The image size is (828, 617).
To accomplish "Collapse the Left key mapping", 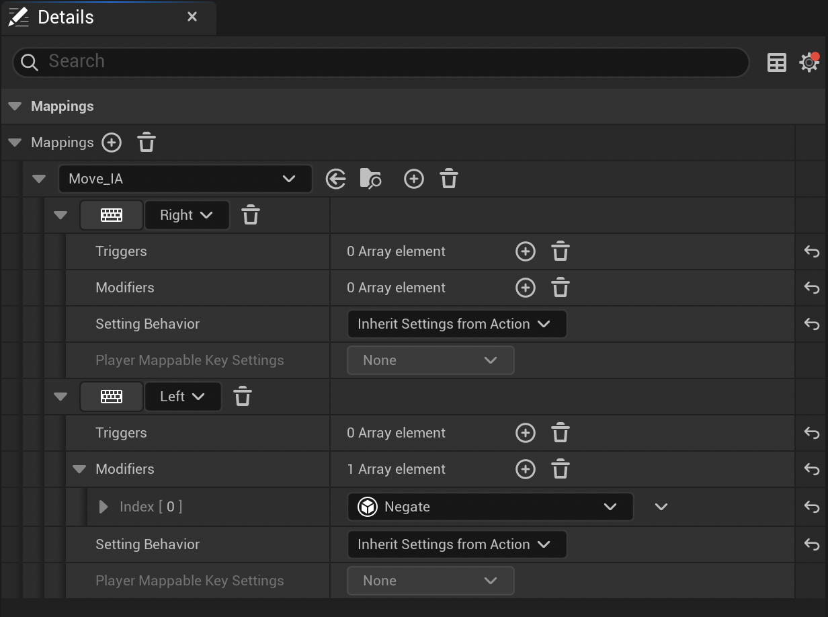I will point(60,397).
